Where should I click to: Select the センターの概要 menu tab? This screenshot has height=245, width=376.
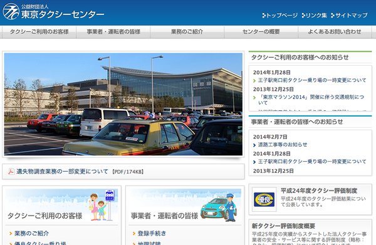tap(261, 32)
